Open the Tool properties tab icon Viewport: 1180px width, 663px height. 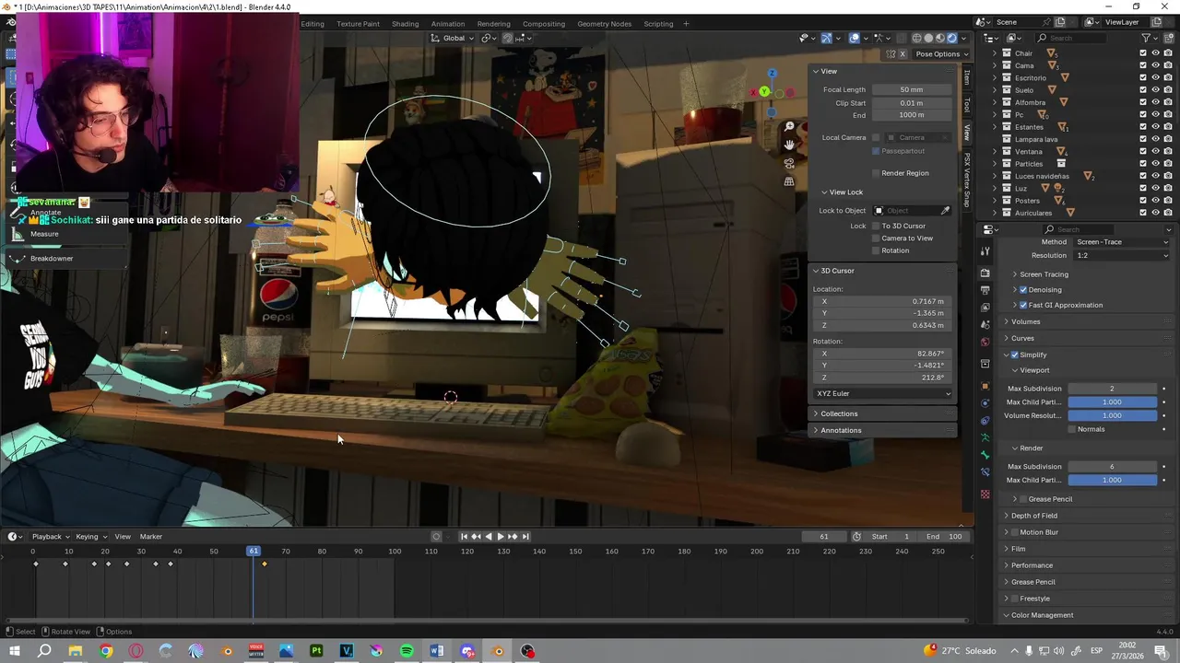[x=985, y=250]
